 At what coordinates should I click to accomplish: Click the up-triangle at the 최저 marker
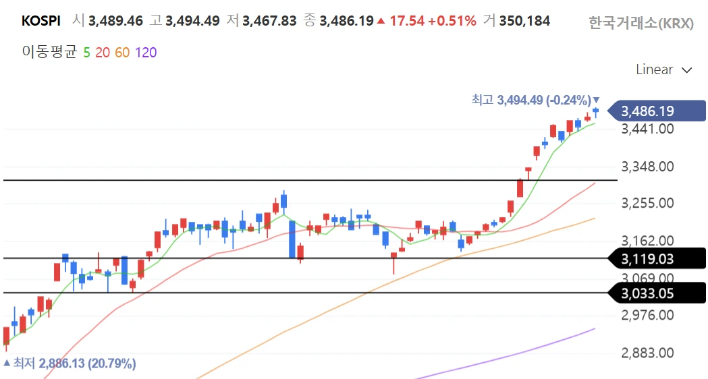[x=7, y=363]
